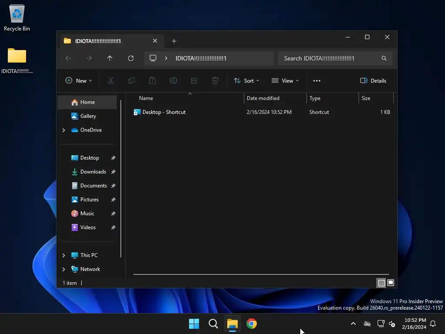Click the Delete trash icon
The height and width of the screenshot is (334, 445).
(x=215, y=80)
